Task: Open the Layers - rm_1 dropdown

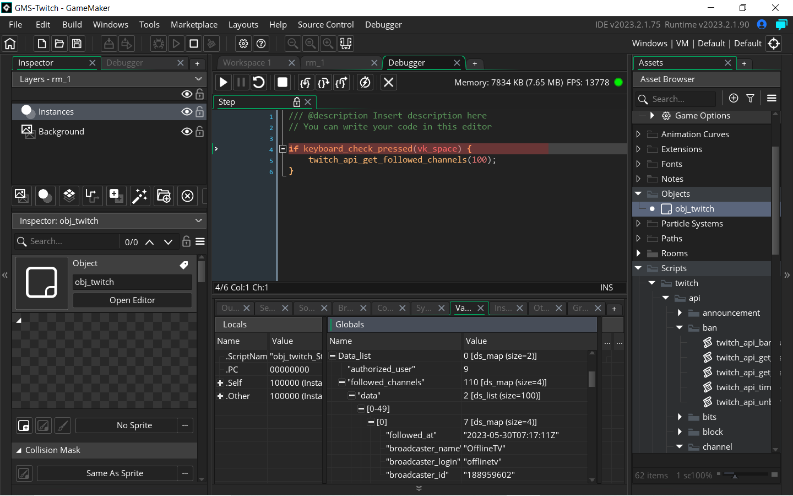Action: pyautogui.click(x=109, y=79)
